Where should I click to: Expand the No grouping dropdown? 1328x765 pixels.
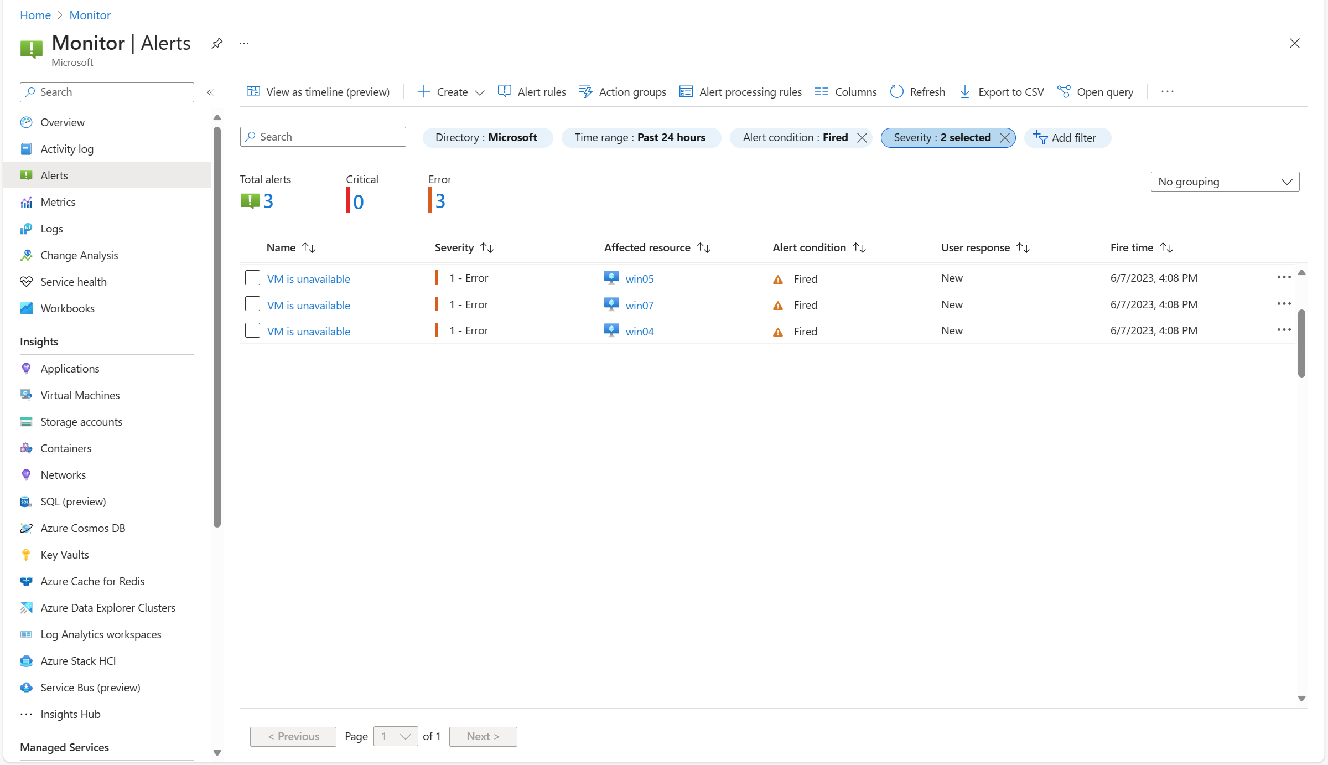click(x=1225, y=181)
